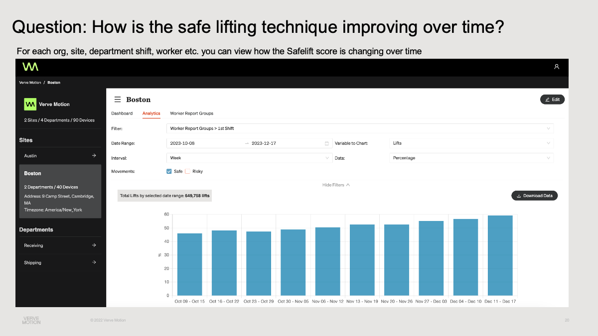
Task: Click the pencil icon on the Edit button
Action: (x=547, y=99)
